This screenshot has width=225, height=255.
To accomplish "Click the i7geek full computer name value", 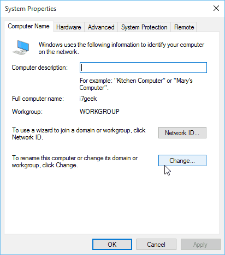I will 88,99.
